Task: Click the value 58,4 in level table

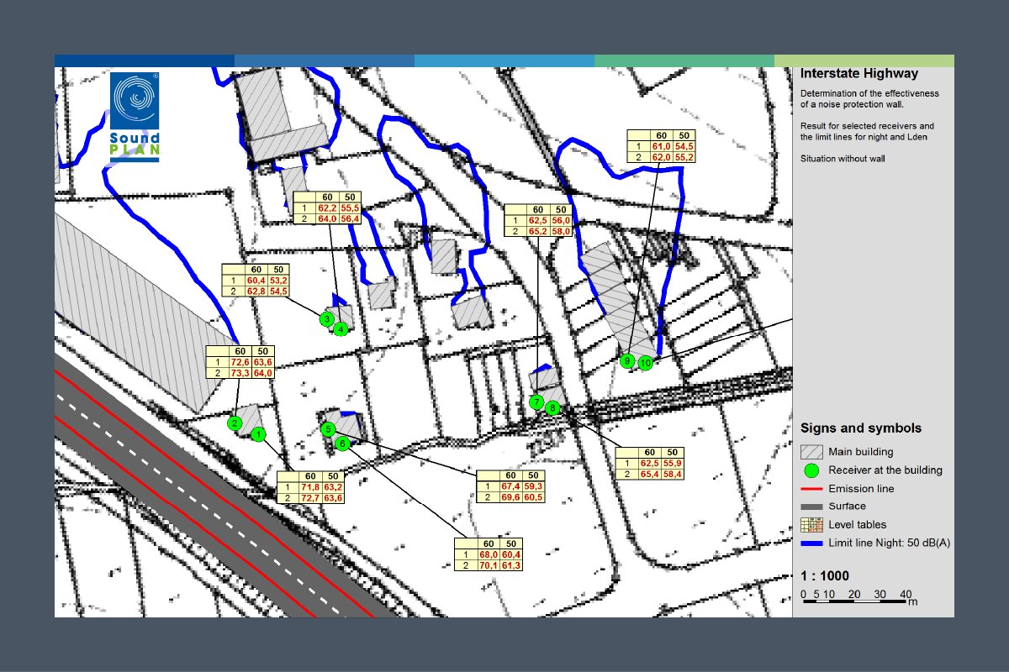Action: coord(672,475)
